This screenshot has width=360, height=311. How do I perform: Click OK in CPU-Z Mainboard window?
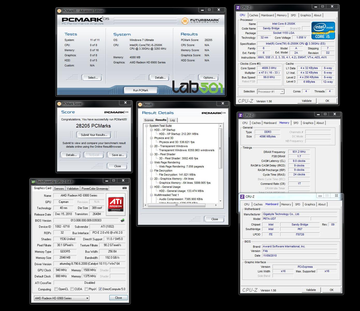(332, 290)
